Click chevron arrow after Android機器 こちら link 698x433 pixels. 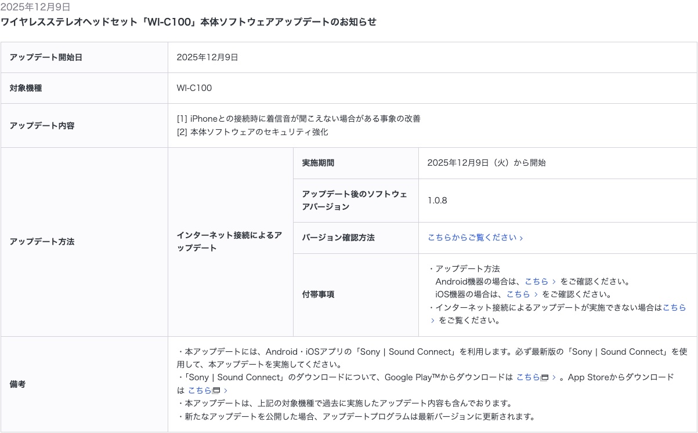coord(555,282)
